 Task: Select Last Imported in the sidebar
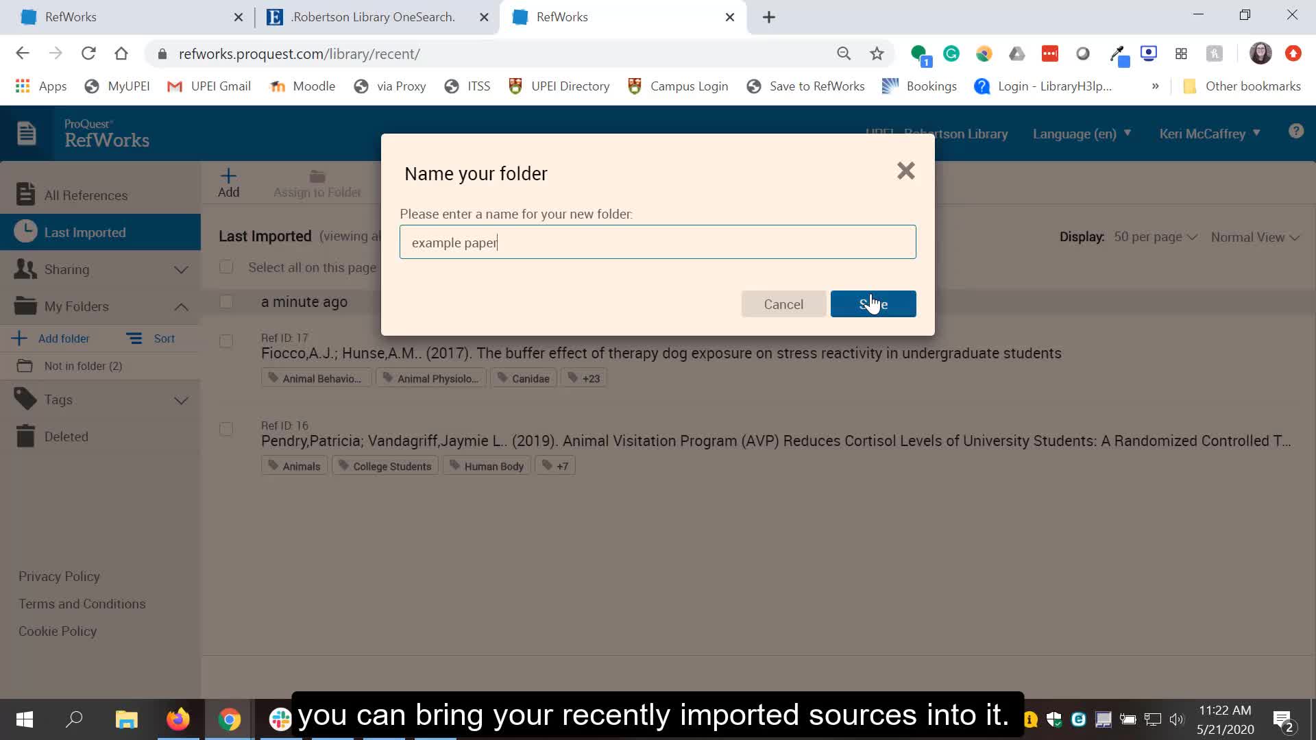pyautogui.click(x=85, y=232)
